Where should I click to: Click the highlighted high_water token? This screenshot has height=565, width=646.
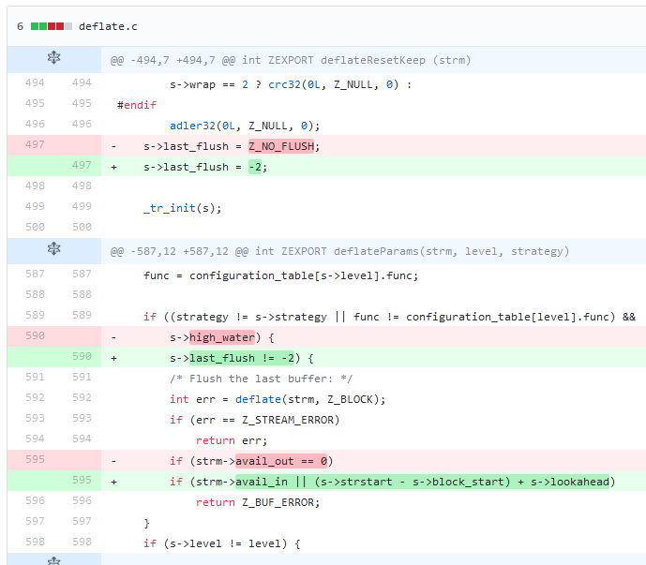point(222,337)
